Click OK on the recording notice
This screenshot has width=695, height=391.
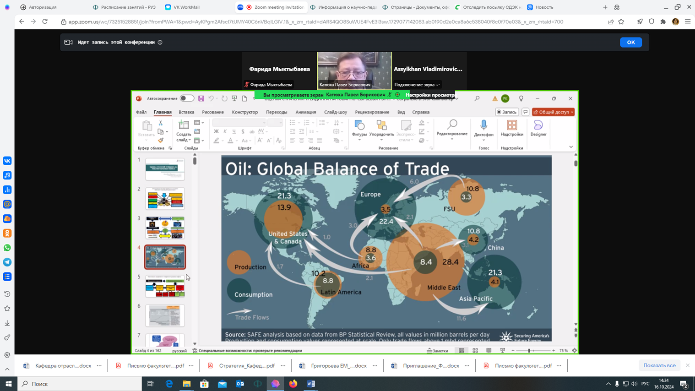click(631, 42)
